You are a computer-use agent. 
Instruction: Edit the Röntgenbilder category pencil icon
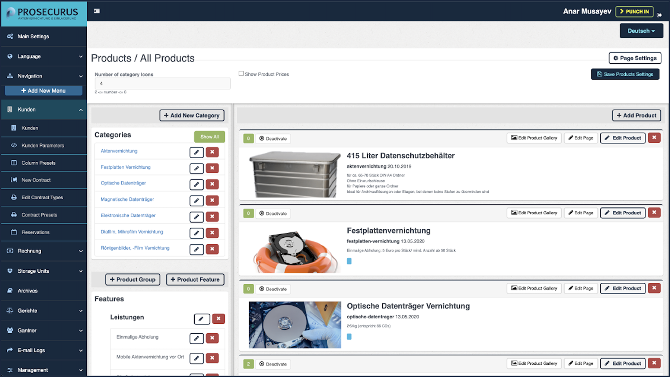[x=197, y=249]
